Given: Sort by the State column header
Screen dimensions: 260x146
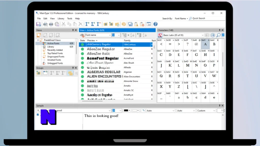Looking at the screenshot, I should (x=83, y=40).
